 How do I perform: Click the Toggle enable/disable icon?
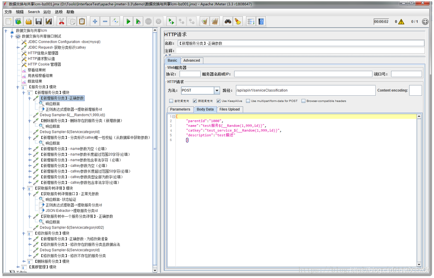coord(115,21)
